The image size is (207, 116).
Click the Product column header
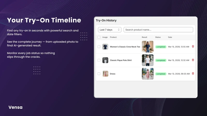click(113, 37)
